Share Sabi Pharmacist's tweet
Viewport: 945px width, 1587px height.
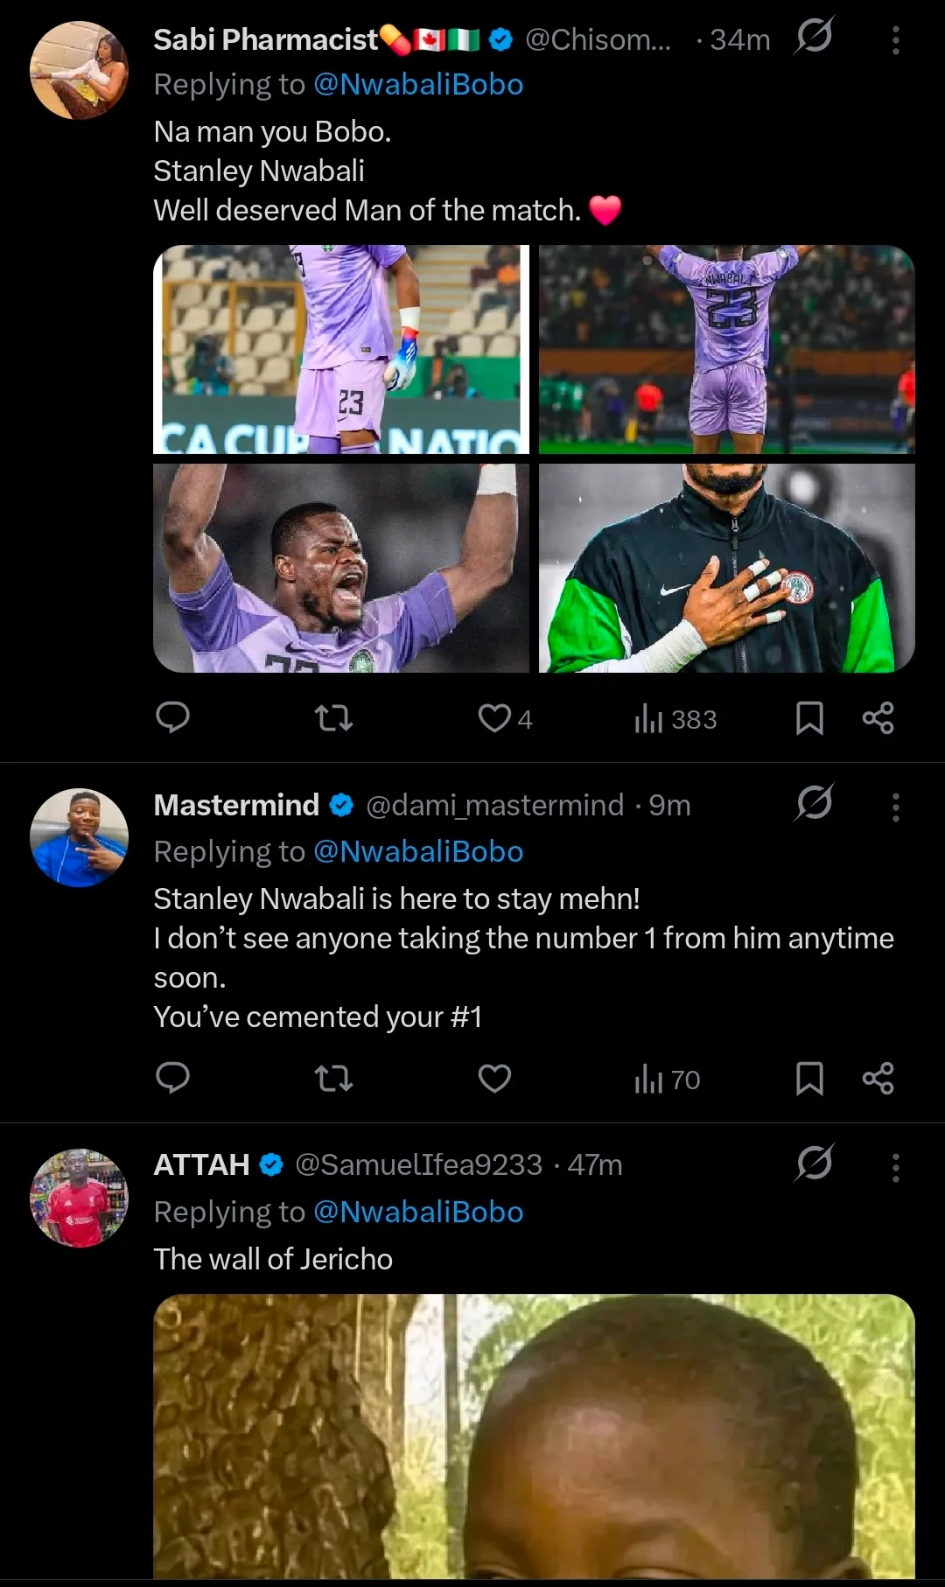pos(878,718)
